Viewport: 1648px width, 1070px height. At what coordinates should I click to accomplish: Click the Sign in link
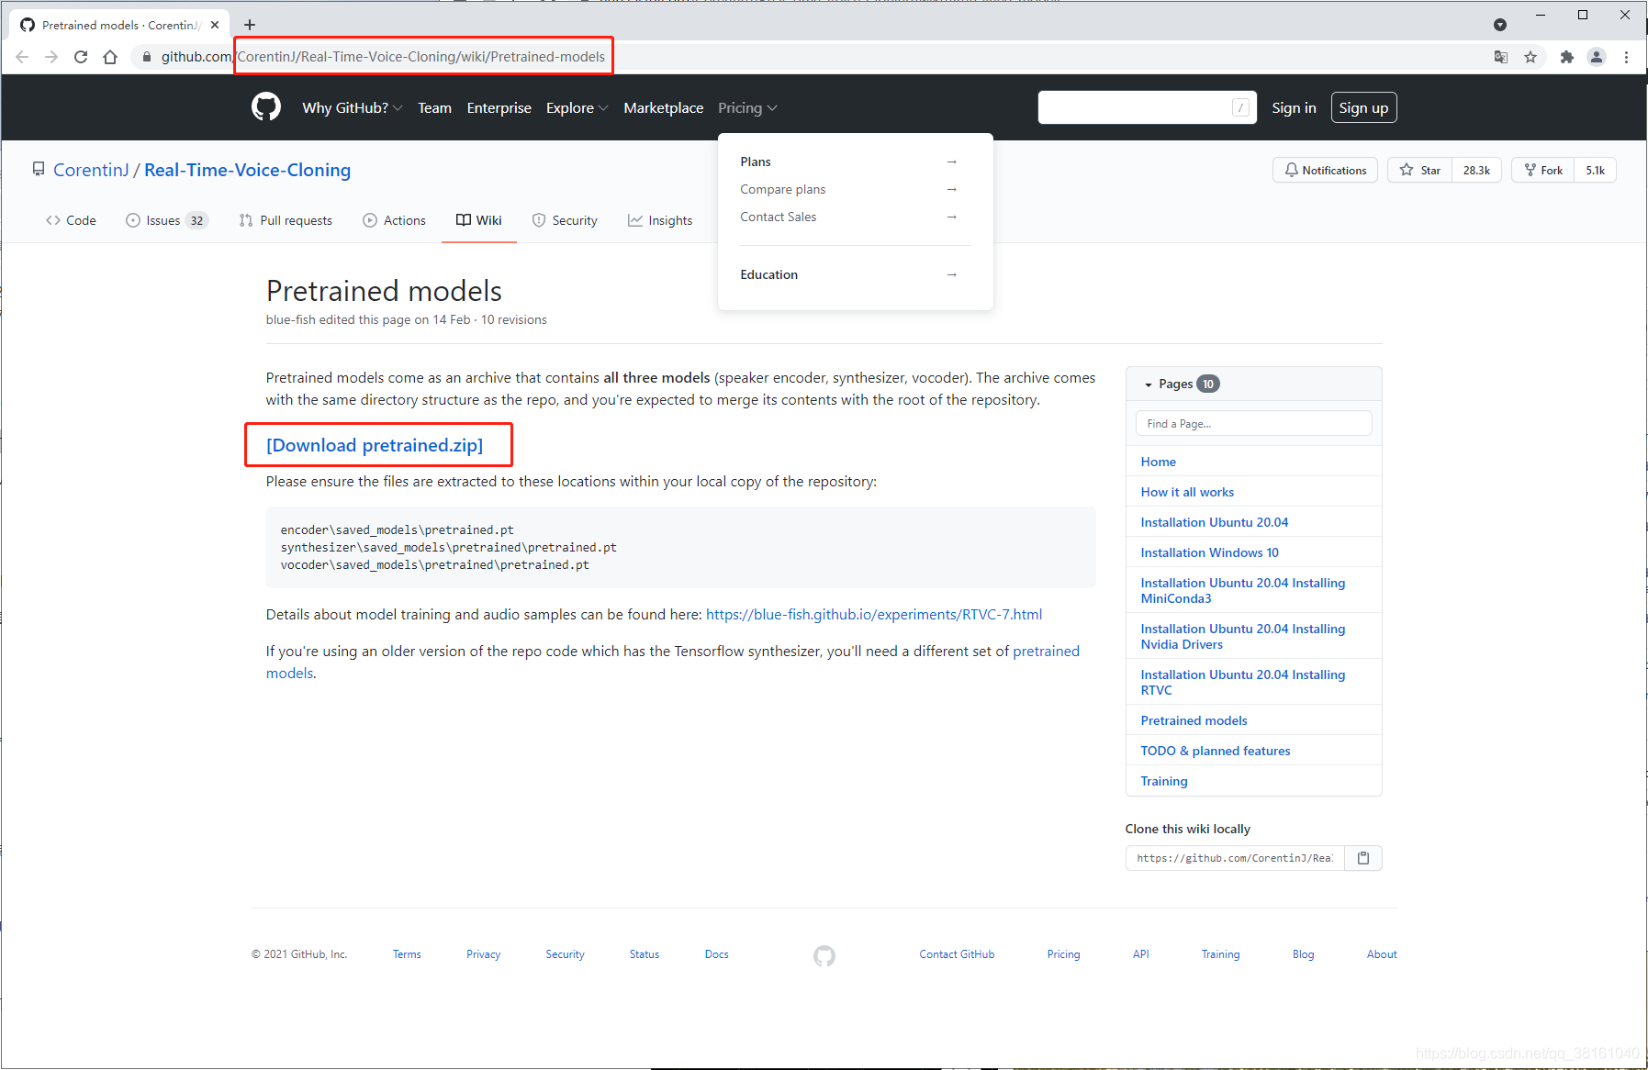[x=1294, y=107]
